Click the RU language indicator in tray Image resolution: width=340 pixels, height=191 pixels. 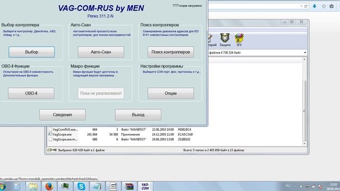pos(288,186)
